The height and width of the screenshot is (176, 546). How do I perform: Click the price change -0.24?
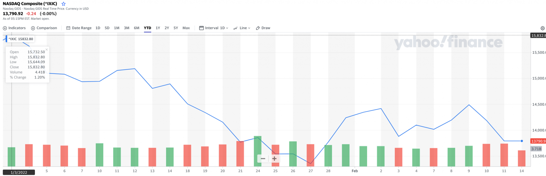point(31,14)
